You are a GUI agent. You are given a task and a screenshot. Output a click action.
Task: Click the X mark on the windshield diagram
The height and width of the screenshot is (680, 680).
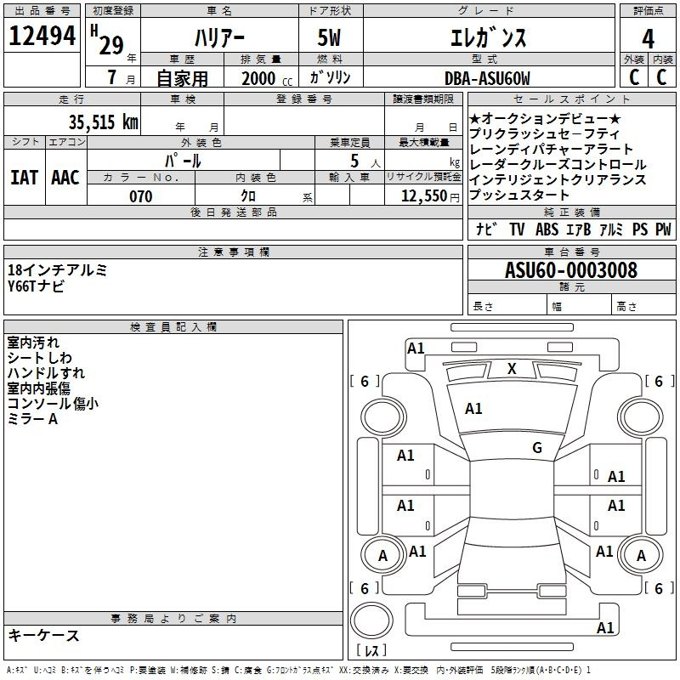(512, 369)
